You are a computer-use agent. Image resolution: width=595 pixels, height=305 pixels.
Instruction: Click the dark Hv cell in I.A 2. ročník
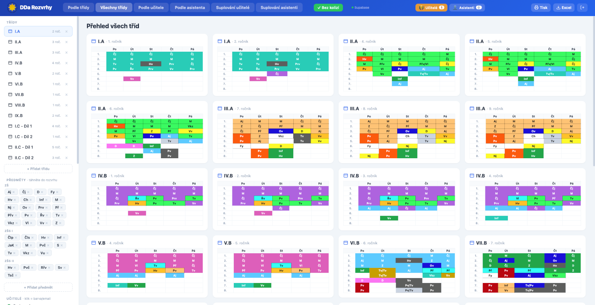277,64
